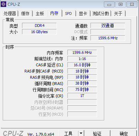Click the 循环周期 (tRAS) label
The width and height of the screenshot is (139, 136).
(x=49, y=84)
